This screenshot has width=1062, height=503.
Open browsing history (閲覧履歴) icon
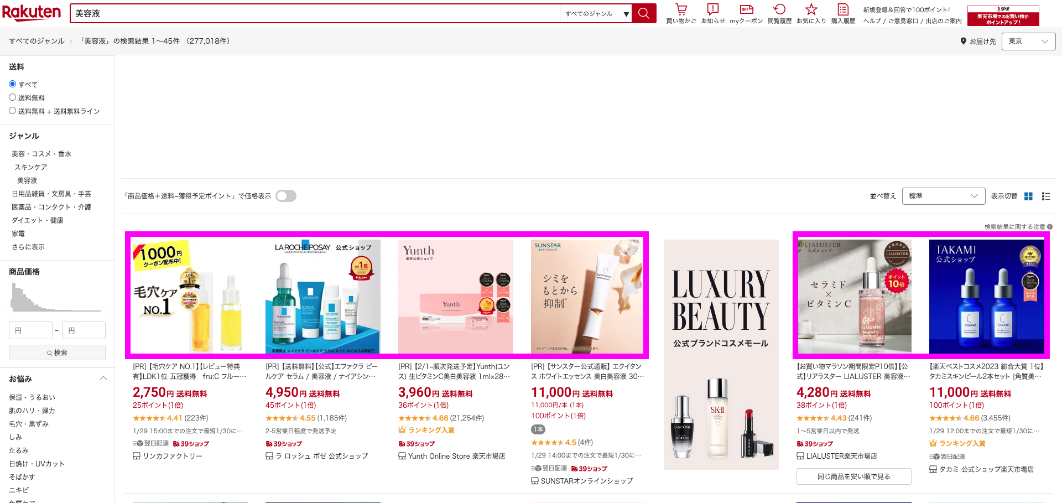click(x=779, y=10)
